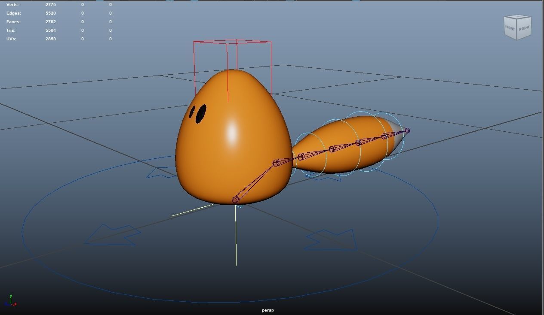
Task: Click the Faces count value 2752
Action: click(50, 21)
